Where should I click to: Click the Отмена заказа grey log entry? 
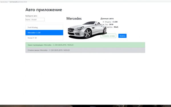[x=85, y=50]
